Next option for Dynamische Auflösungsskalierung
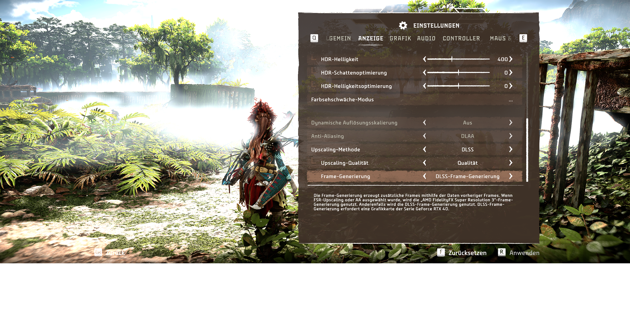The width and height of the screenshot is (630, 320). point(511,123)
